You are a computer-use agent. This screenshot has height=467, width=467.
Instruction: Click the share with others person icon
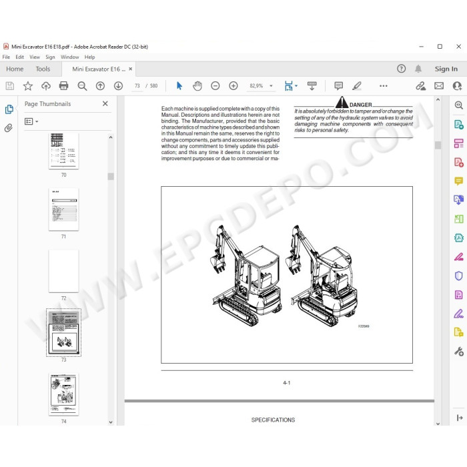tap(457, 86)
